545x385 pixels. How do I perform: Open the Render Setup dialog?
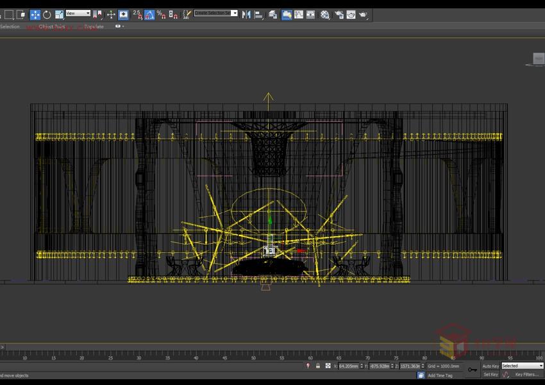(339, 13)
